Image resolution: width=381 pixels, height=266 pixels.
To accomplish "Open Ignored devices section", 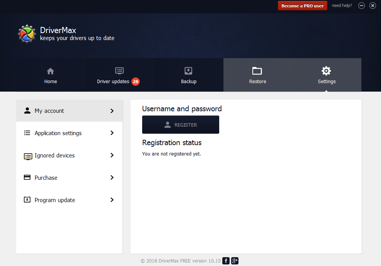I will [69, 156].
